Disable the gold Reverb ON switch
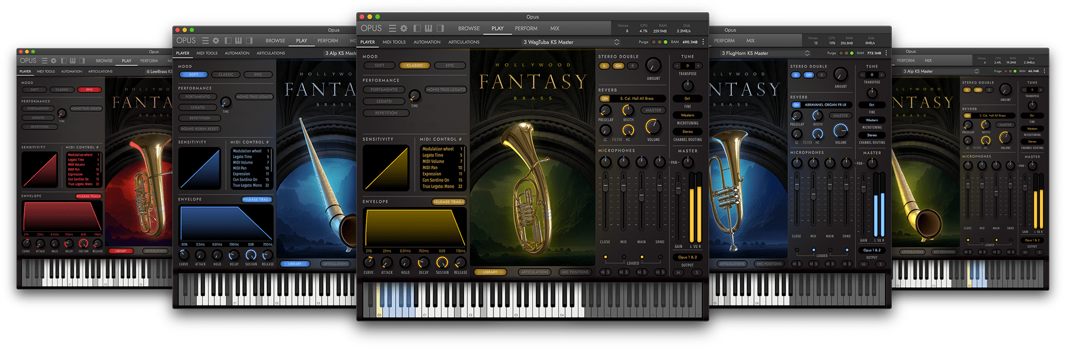The height and width of the screenshot is (349, 1065). click(605, 98)
